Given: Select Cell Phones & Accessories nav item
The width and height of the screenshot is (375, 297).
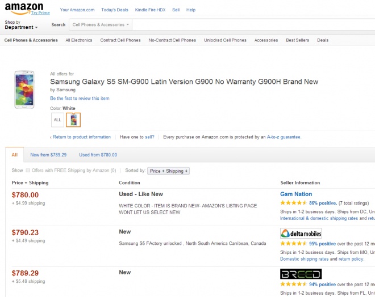Looking at the screenshot, I should tap(31, 40).
